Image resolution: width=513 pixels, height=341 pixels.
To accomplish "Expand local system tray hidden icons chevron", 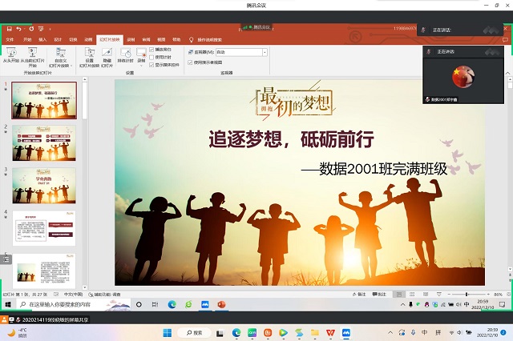I will tap(390, 333).
